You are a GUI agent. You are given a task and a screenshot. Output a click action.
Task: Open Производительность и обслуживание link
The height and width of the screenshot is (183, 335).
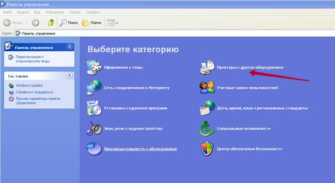coord(140,149)
